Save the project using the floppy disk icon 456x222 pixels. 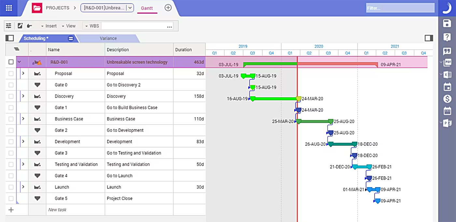[x=447, y=23]
